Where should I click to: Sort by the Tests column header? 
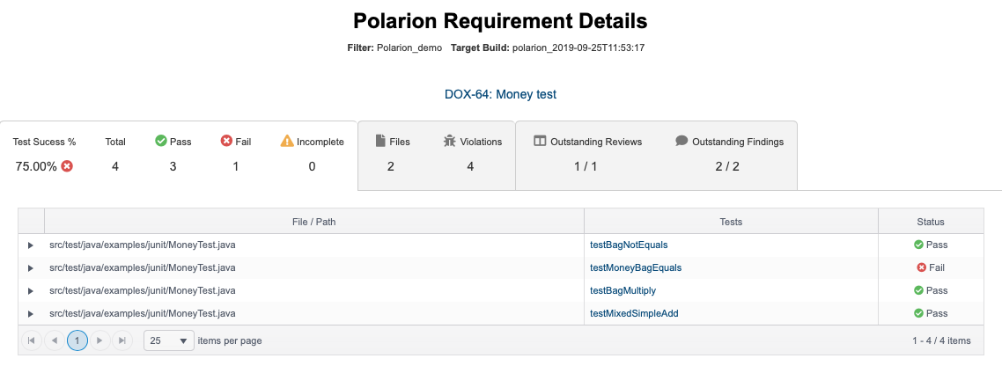pyautogui.click(x=731, y=222)
